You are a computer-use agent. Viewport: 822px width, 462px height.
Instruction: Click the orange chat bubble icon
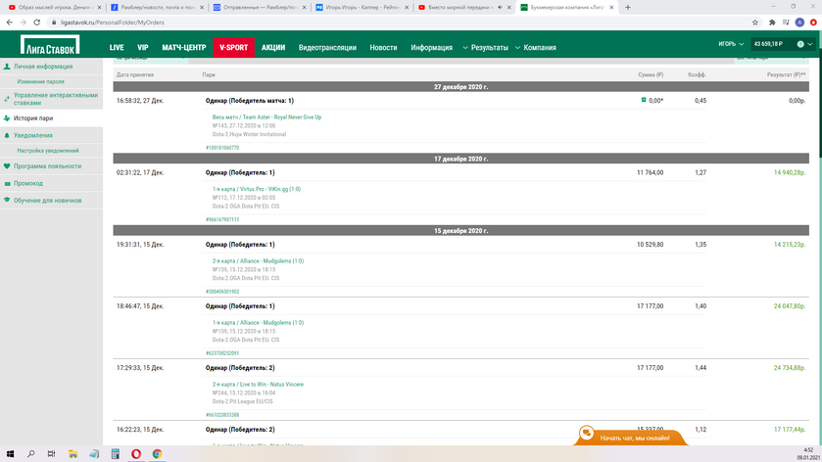coord(587,434)
